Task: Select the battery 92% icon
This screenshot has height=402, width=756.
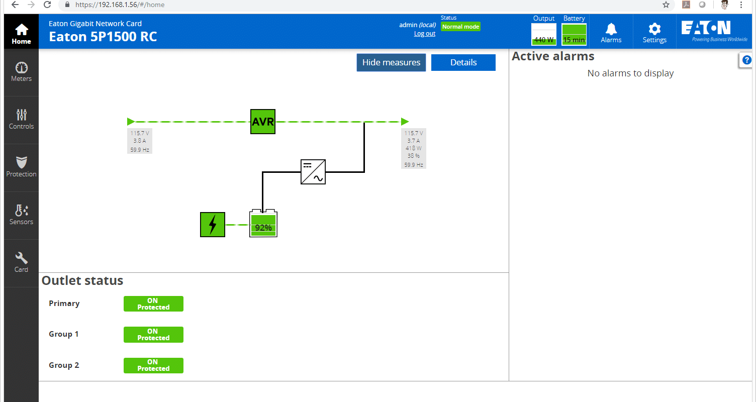Action: [x=263, y=224]
